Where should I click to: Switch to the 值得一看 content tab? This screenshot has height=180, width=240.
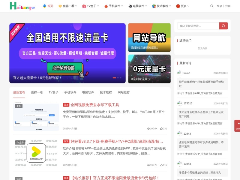[x=37, y=92]
